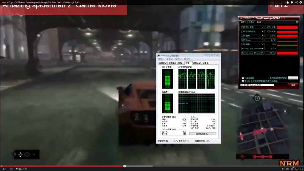Expand the GPU 負載 sensor dropdown

263,45
